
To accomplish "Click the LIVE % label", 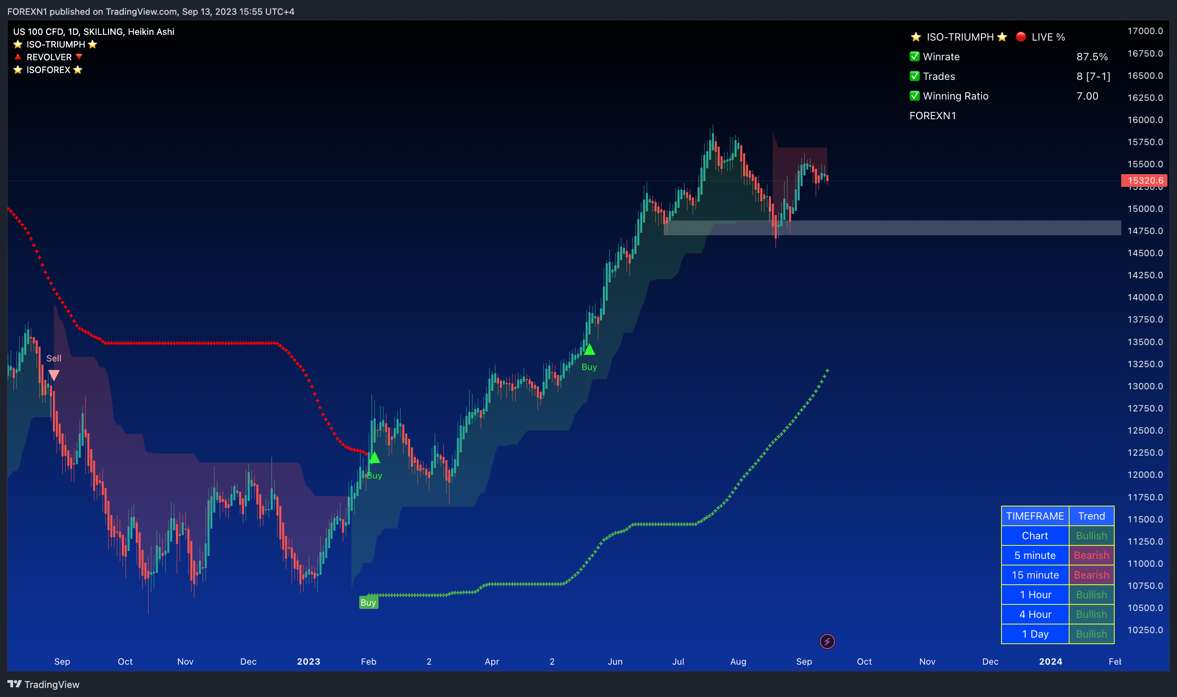I will coord(1048,36).
